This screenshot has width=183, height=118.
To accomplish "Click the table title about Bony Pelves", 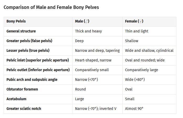I will pyautogui.click(x=51, y=7).
